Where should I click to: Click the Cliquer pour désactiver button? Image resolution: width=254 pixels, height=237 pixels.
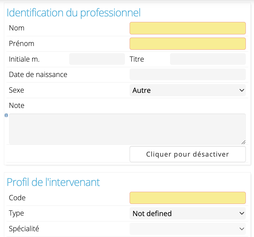(x=187, y=154)
